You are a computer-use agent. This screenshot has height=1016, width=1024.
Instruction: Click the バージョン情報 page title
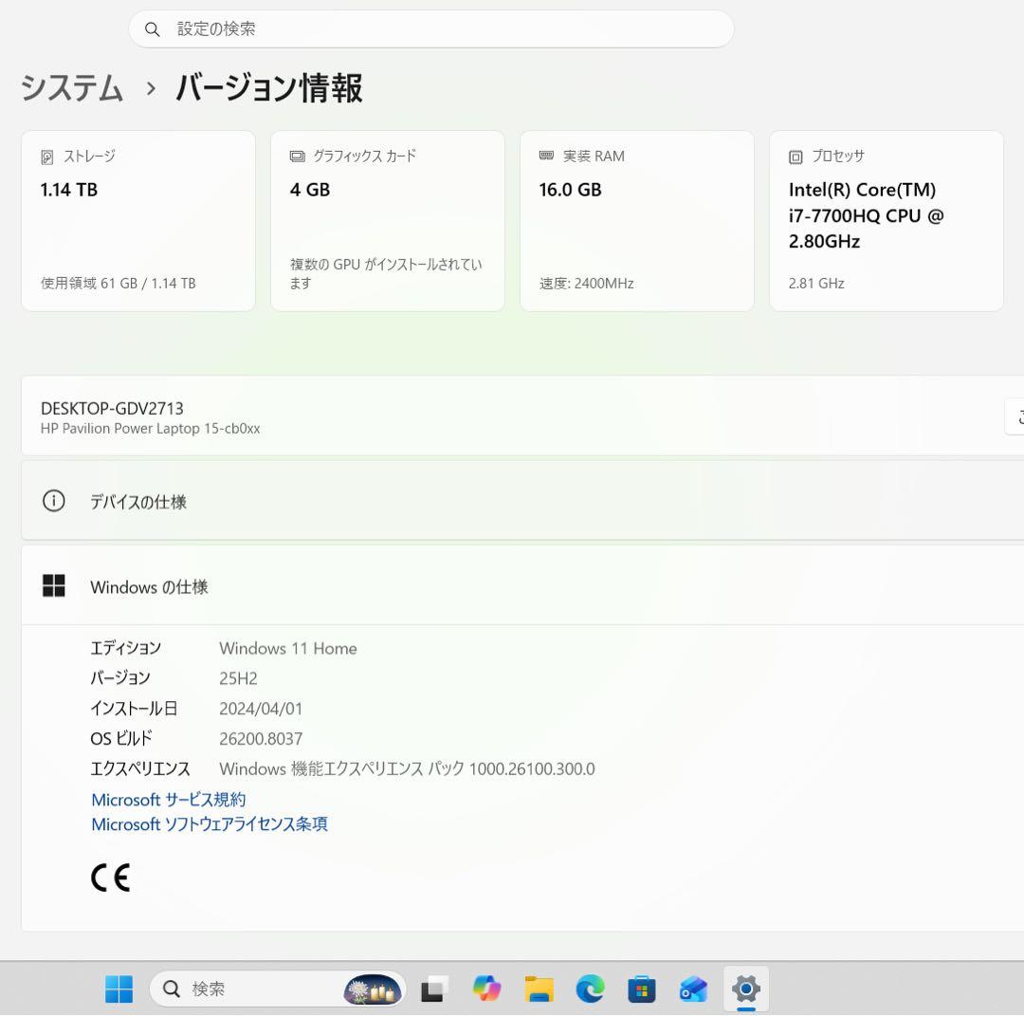pyautogui.click(x=269, y=87)
